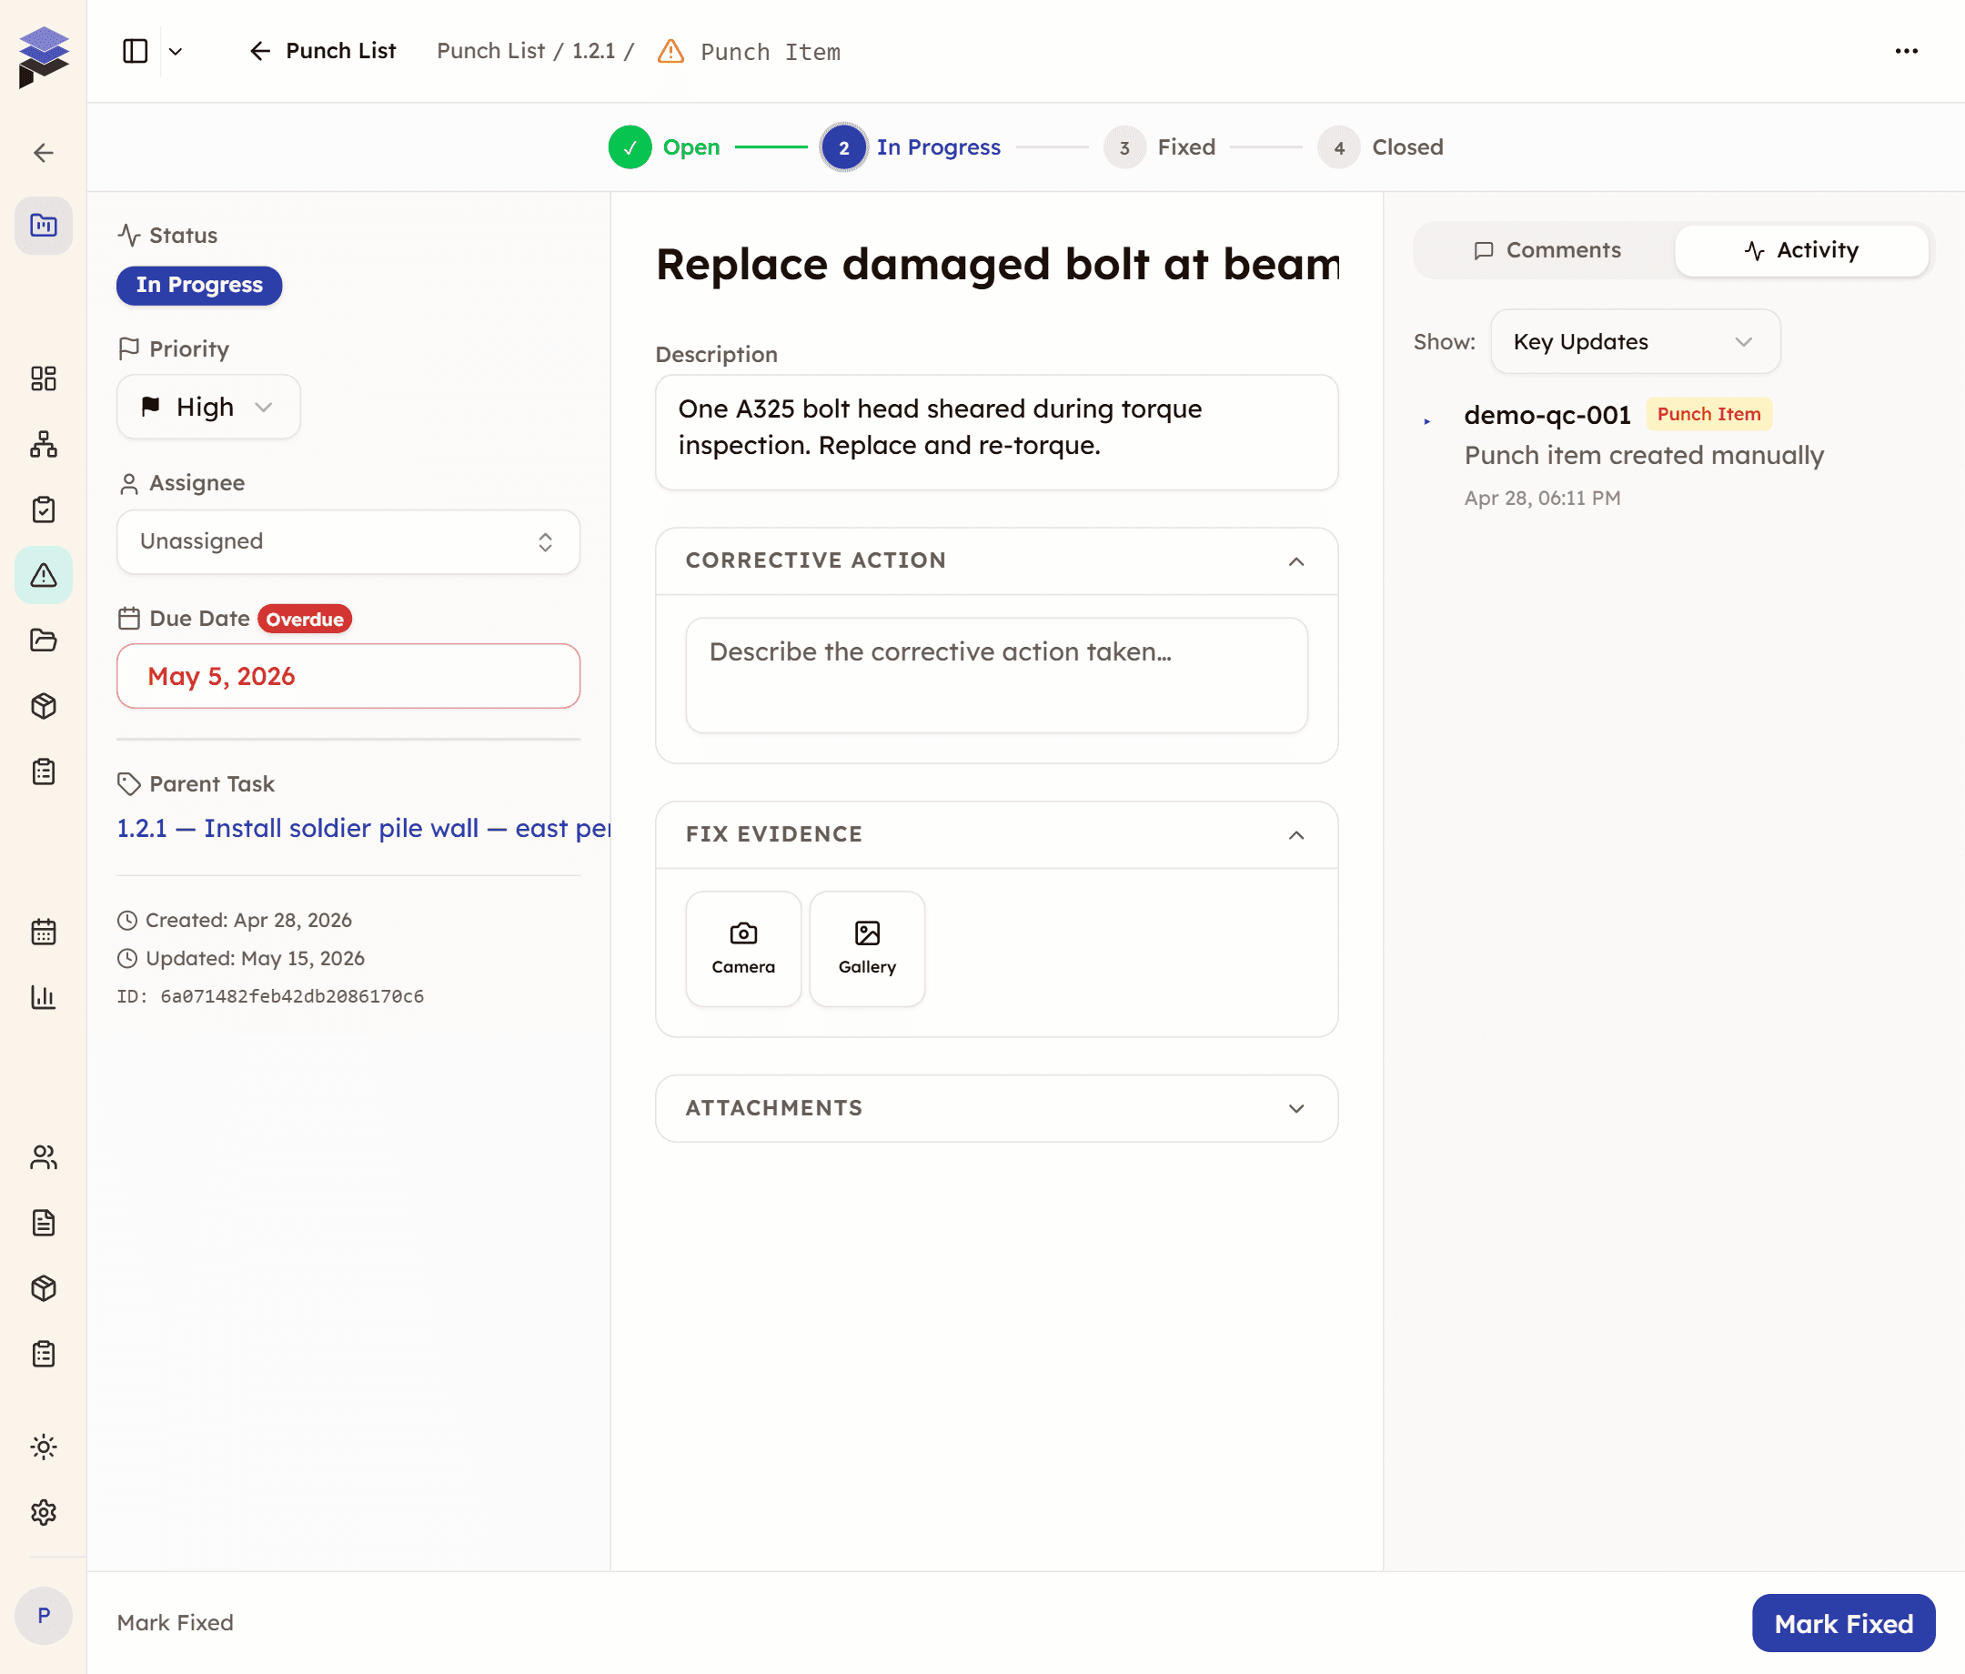Click the app logo in the sidebar
The height and width of the screenshot is (1674, 1965).
[x=44, y=57]
